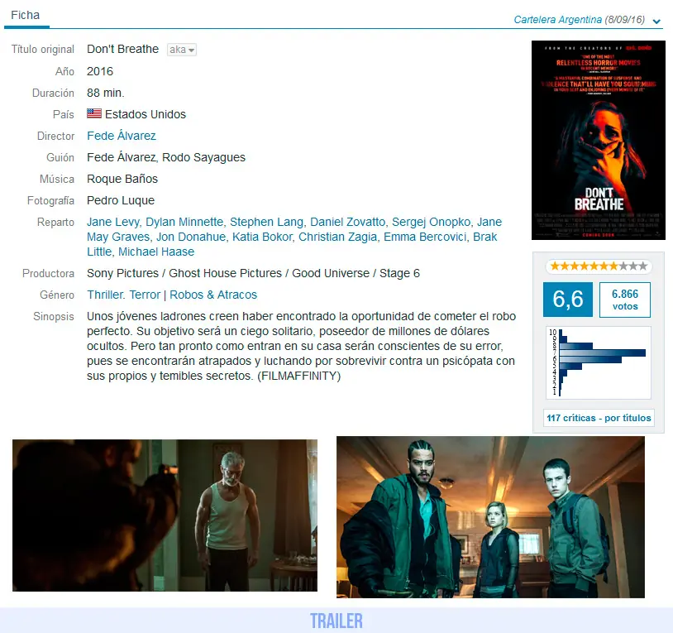Click the Productora label
Screen dimensions: 673x633
[x=49, y=274]
